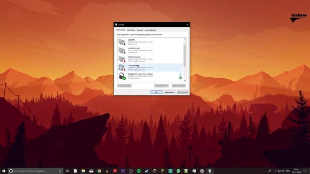The width and height of the screenshot is (310, 174).
Task: Open Steam from the taskbar
Action: tap(147, 171)
